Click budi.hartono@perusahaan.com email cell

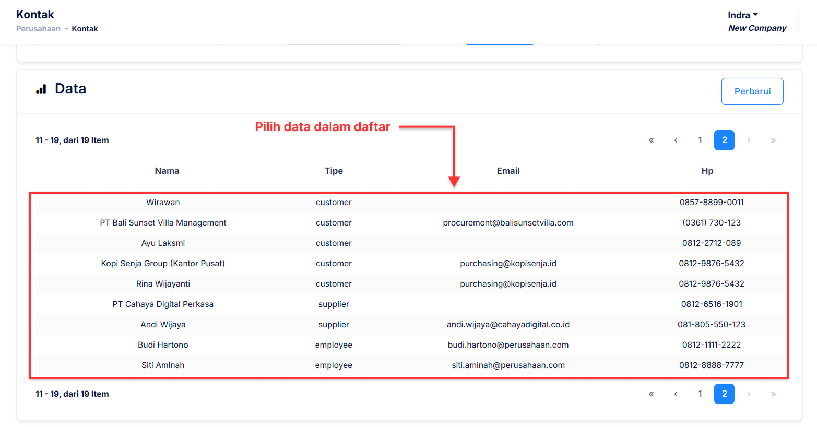click(x=508, y=345)
